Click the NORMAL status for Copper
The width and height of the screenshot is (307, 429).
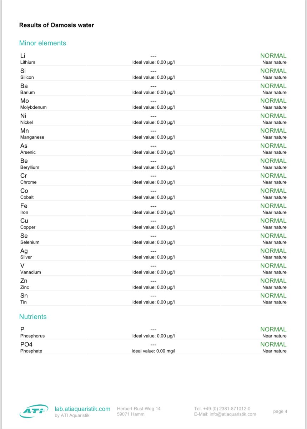tap(273, 221)
